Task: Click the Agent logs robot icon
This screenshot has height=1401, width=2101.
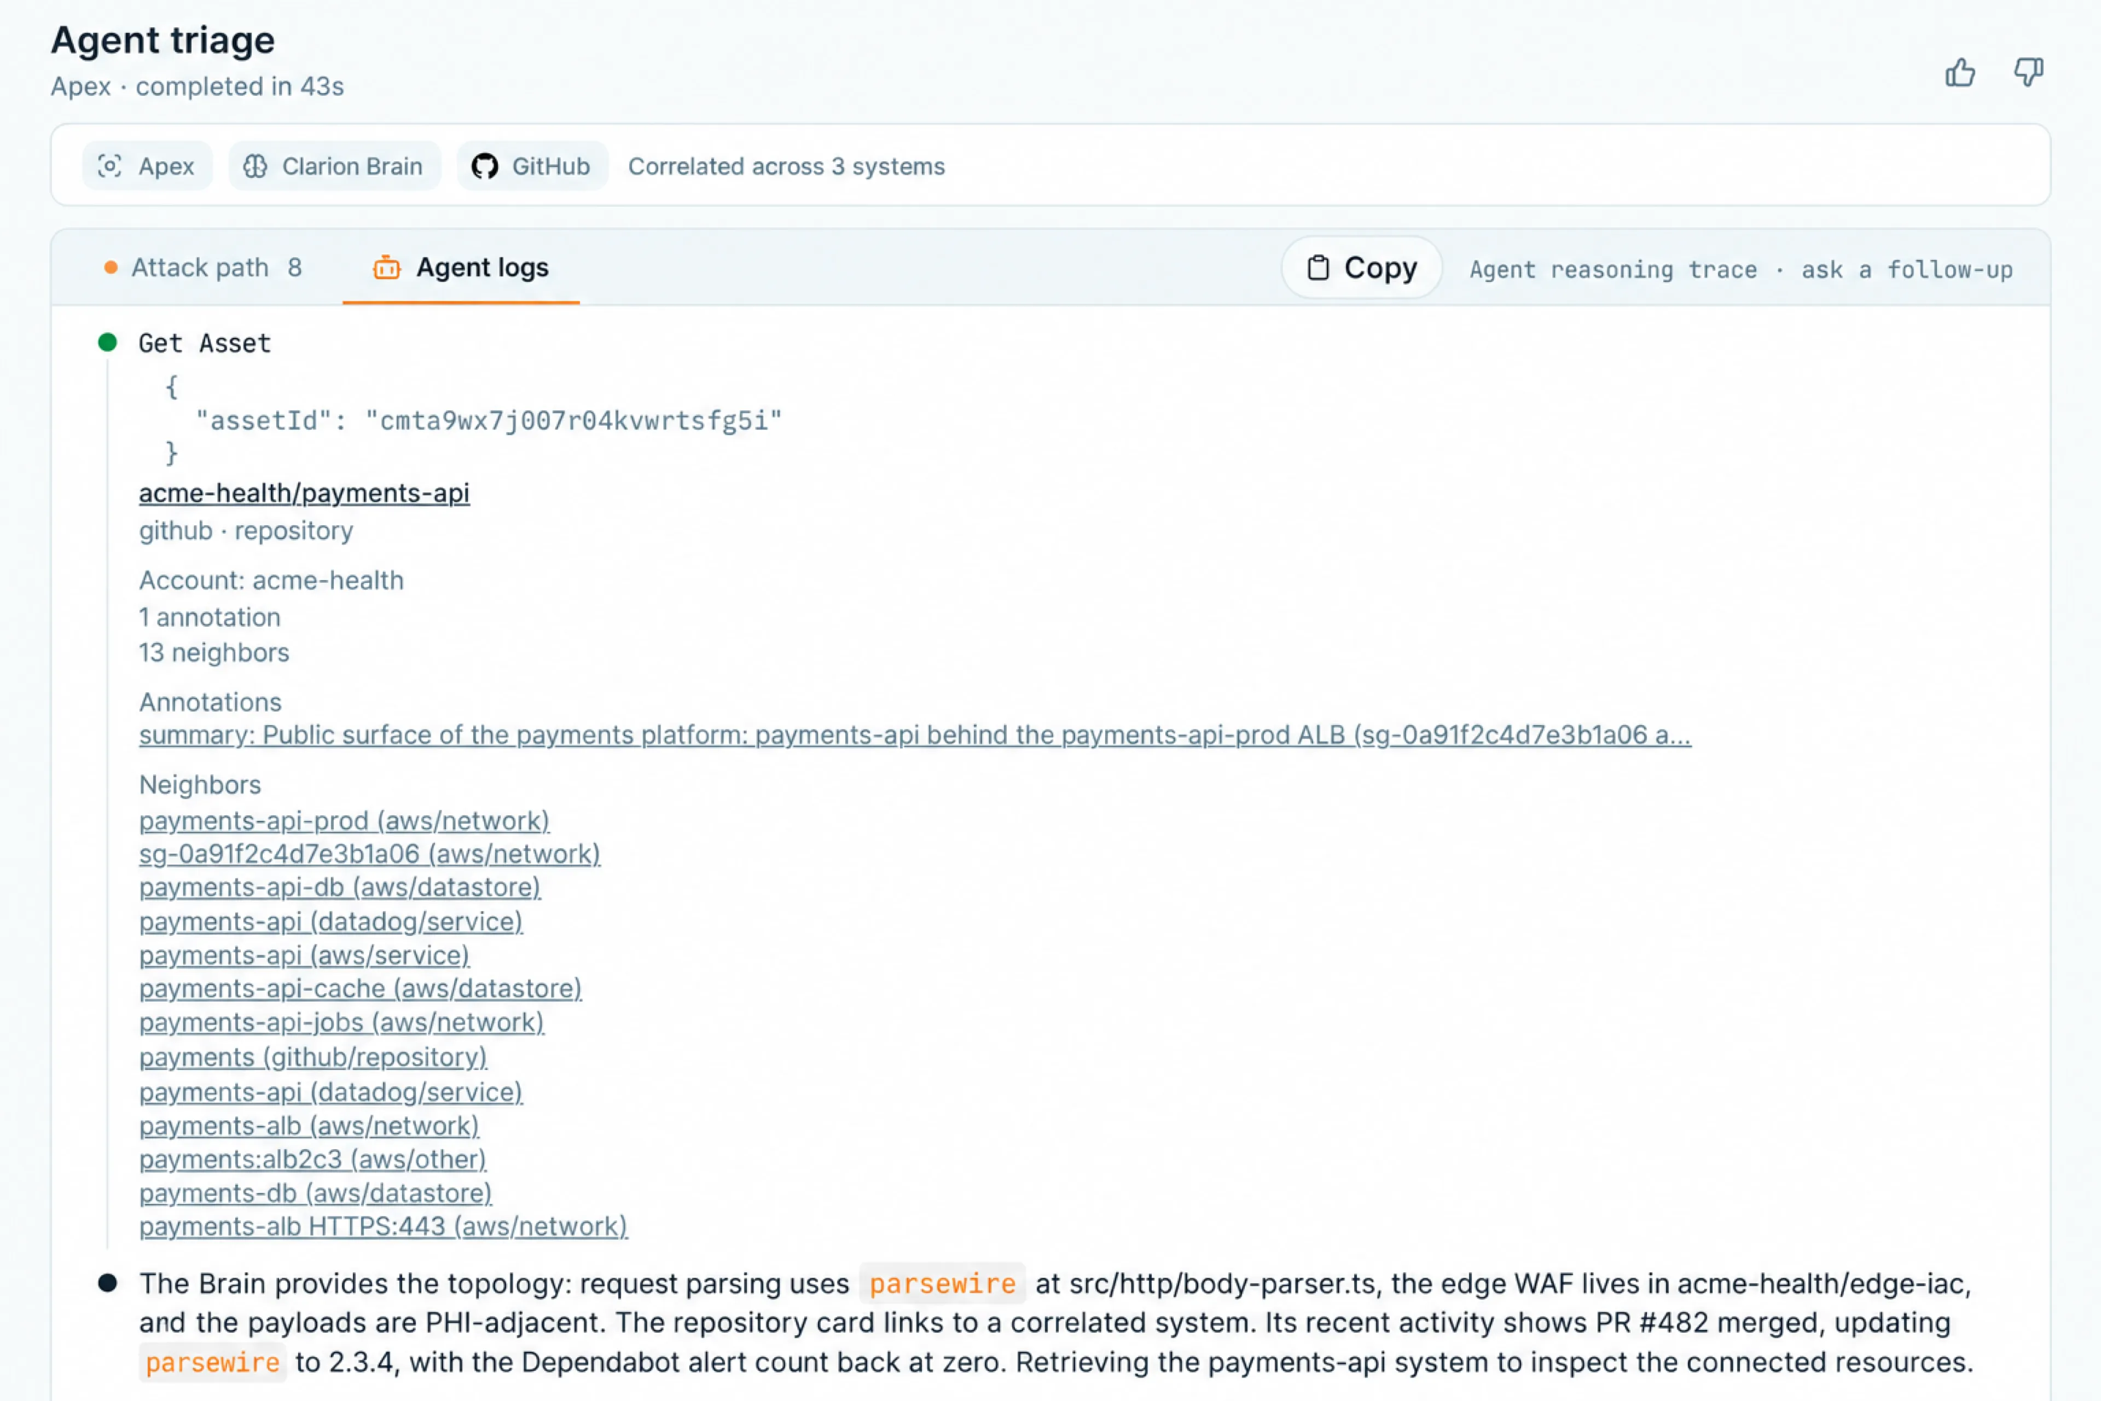Action: tap(387, 267)
